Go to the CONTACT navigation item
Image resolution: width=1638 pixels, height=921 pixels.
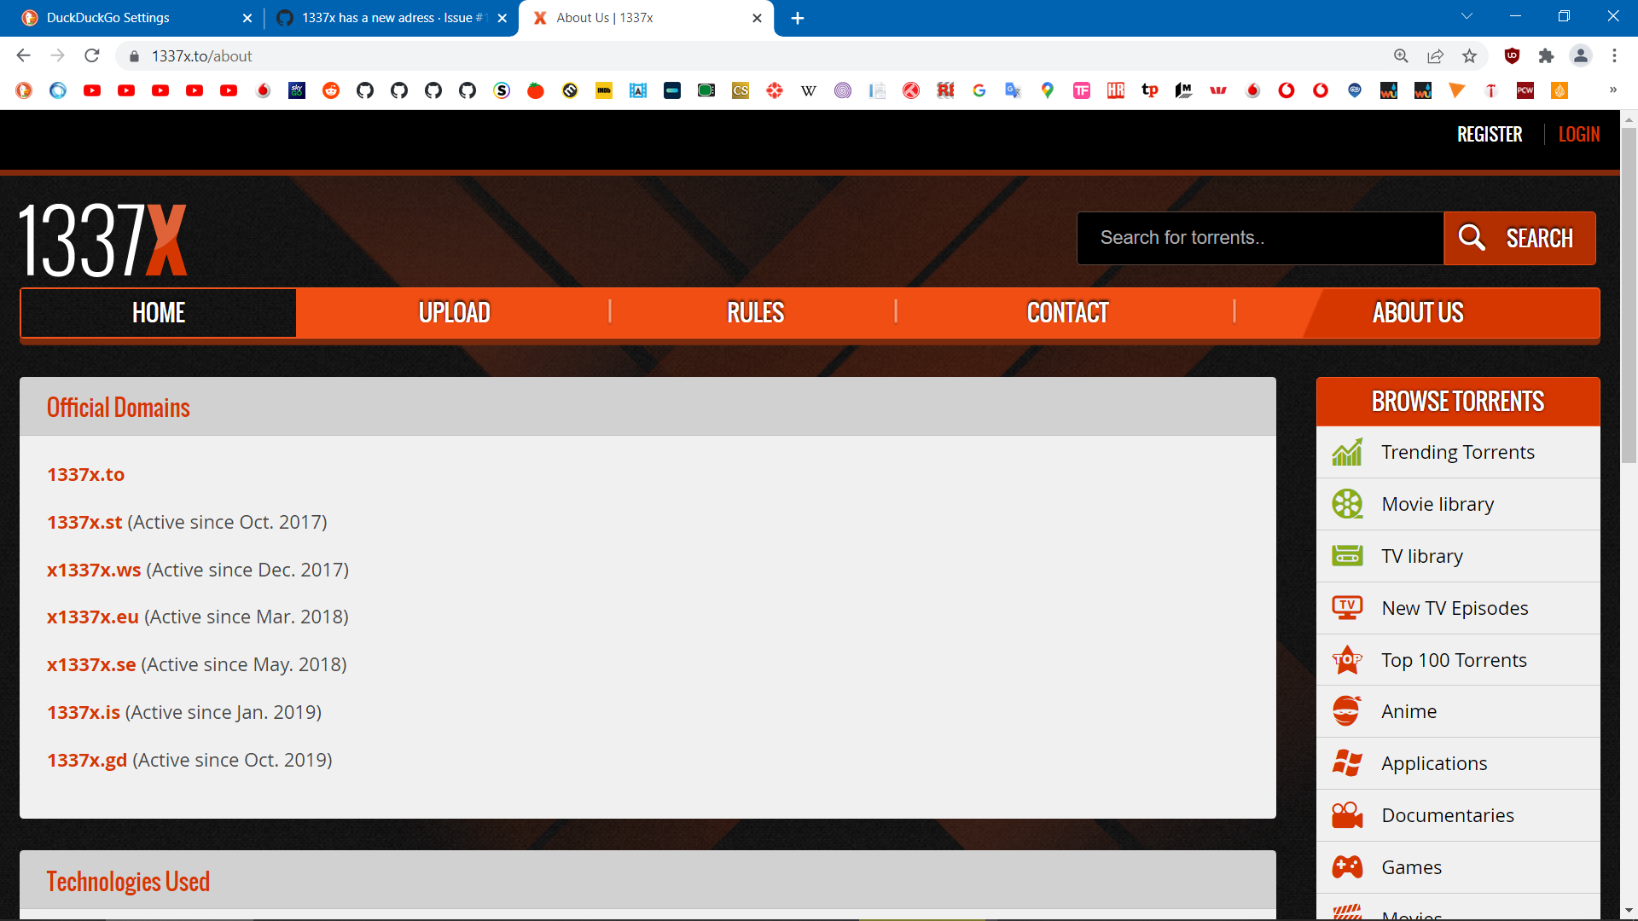pos(1067,313)
